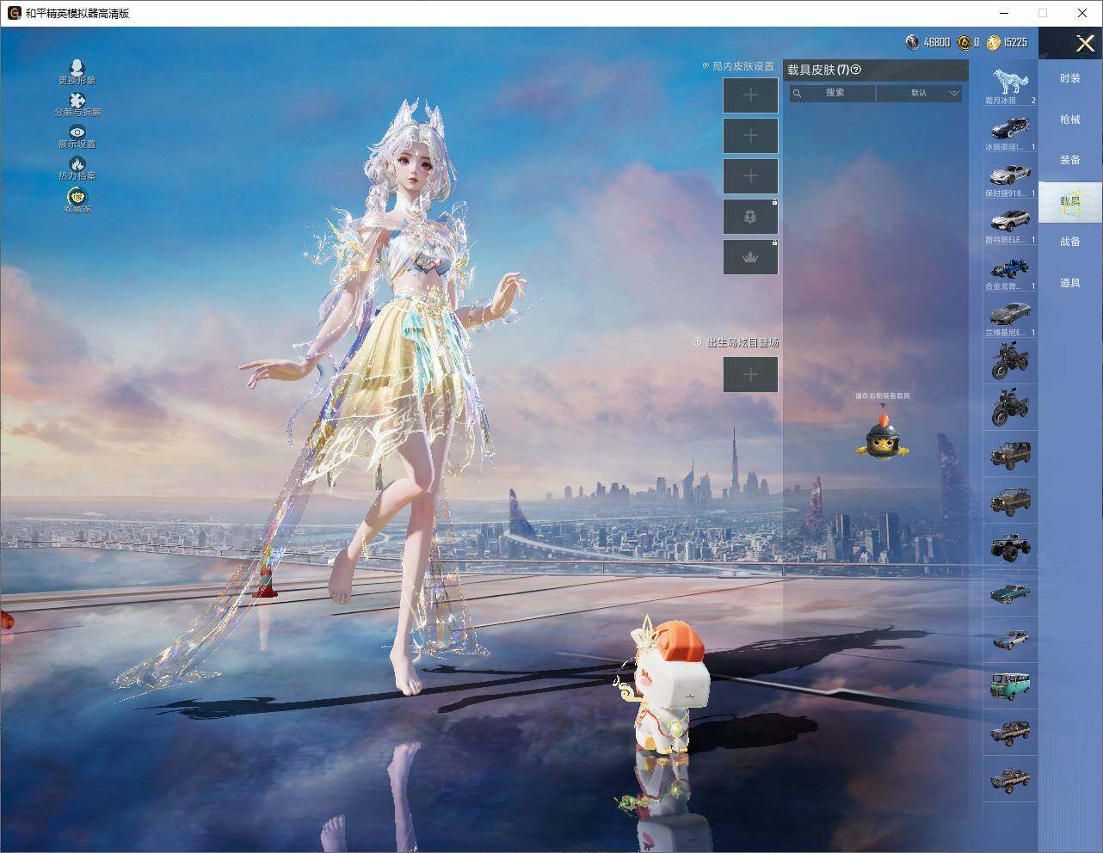
Task: Select the teal minibus vehicle
Action: pyautogui.click(x=1010, y=685)
